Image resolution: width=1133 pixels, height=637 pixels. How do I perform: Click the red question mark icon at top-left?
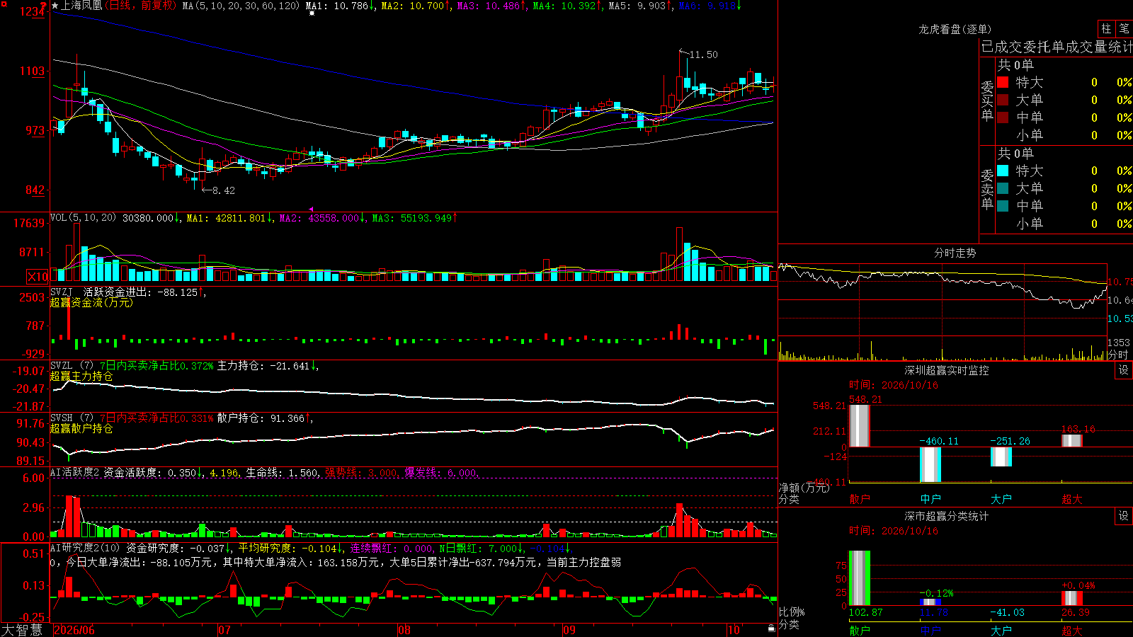[x=44, y=6]
